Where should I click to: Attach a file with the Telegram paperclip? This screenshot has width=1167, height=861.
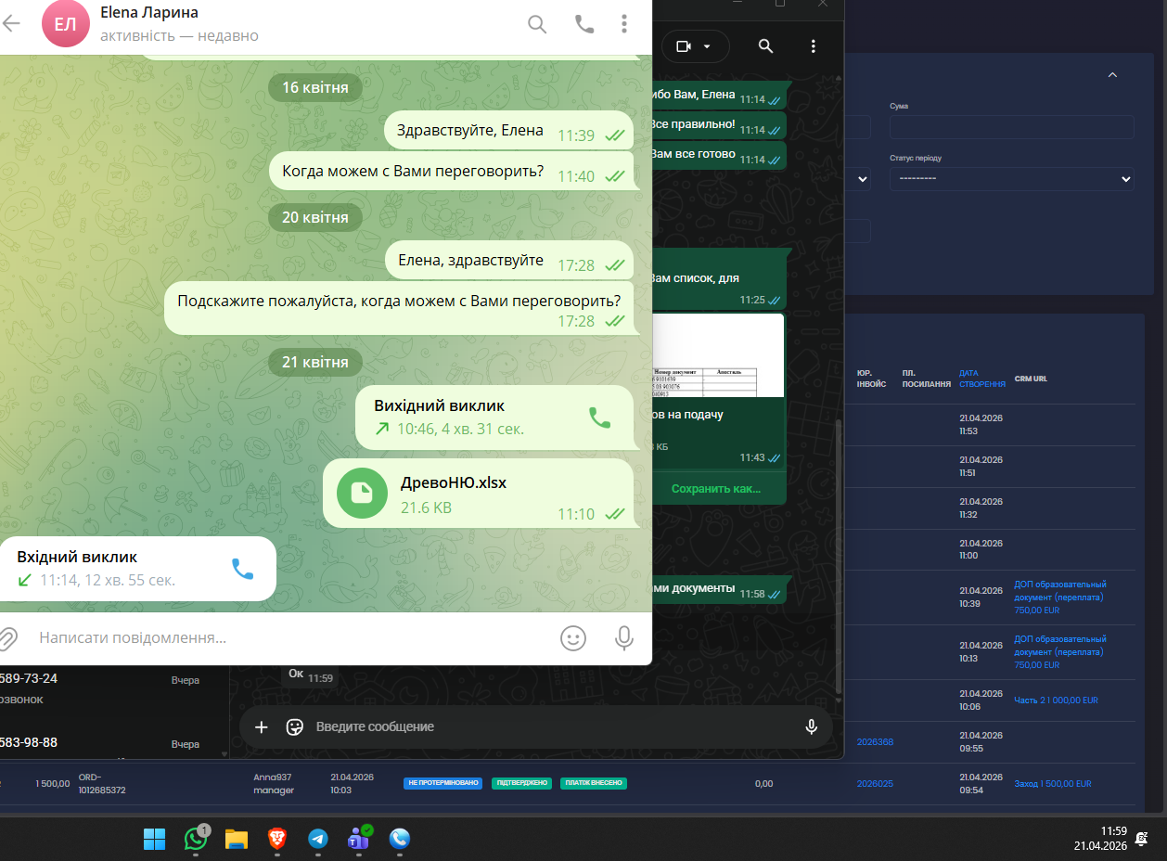(7, 638)
